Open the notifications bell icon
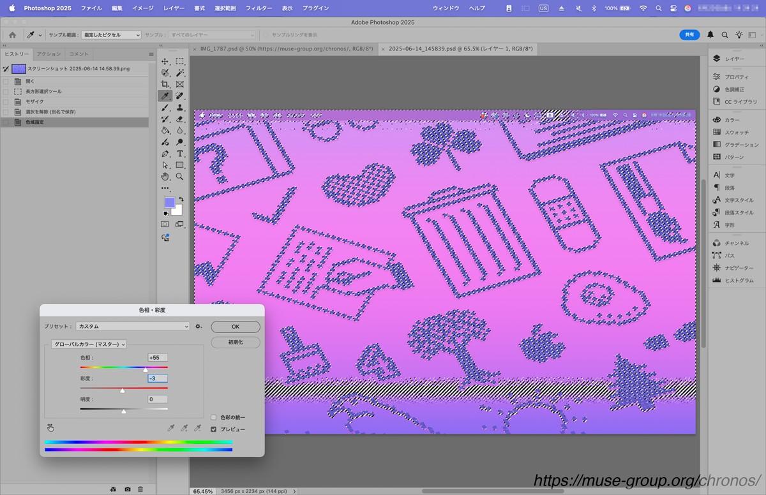Image resolution: width=766 pixels, height=495 pixels. [710, 35]
